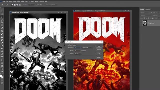
Task: Open the Edit Toolbar three-dots menu
Action: point(2,71)
